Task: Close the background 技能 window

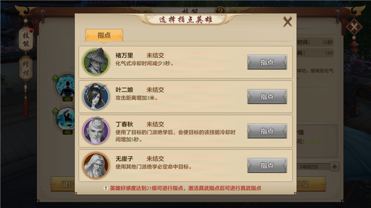Action: coord(354,27)
